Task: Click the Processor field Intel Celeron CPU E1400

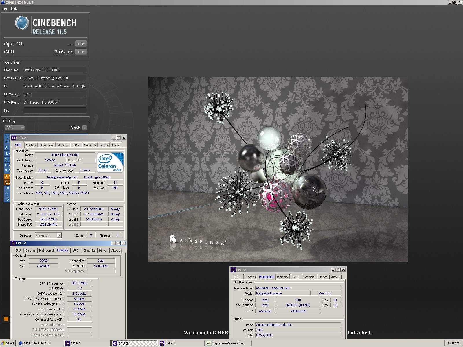Action: tap(55, 70)
